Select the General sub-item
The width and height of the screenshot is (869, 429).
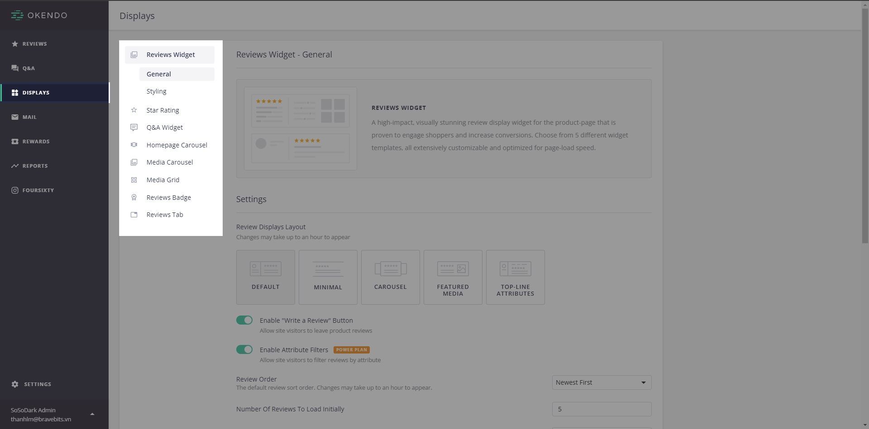click(x=177, y=74)
